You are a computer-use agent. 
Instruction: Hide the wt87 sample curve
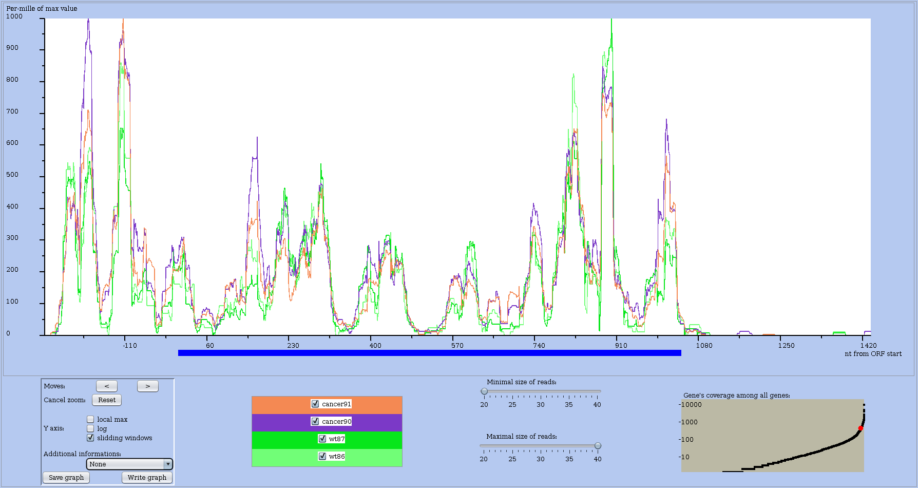point(322,439)
